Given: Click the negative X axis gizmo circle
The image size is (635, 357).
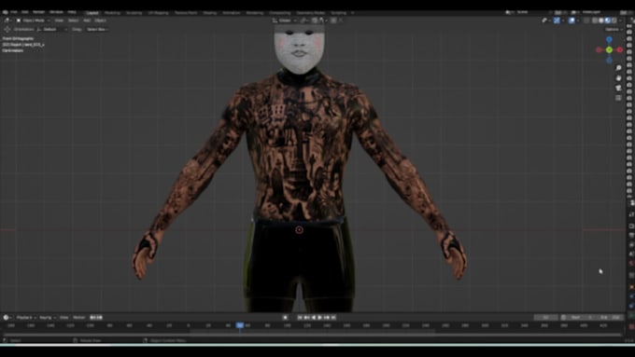Looking at the screenshot, I should (599, 49).
